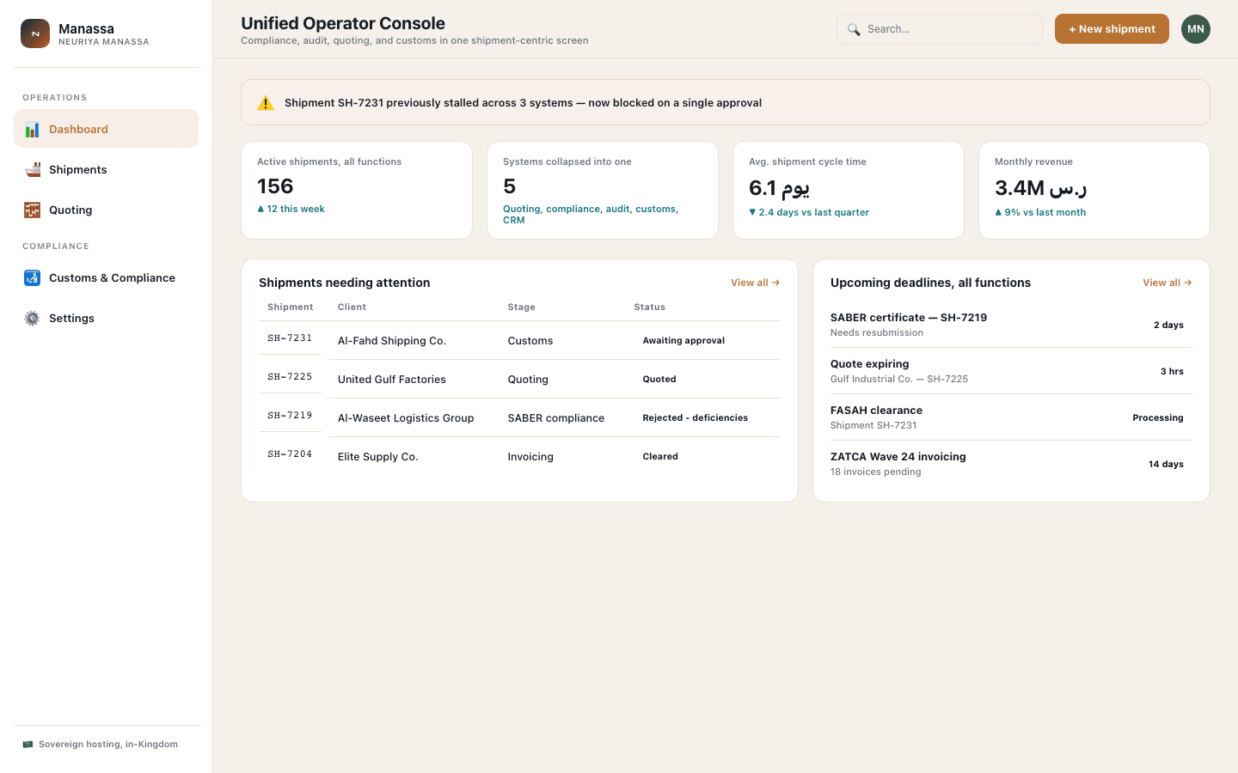Open the Quoting menu item
Viewport: 1238px width, 773px height.
(106, 210)
